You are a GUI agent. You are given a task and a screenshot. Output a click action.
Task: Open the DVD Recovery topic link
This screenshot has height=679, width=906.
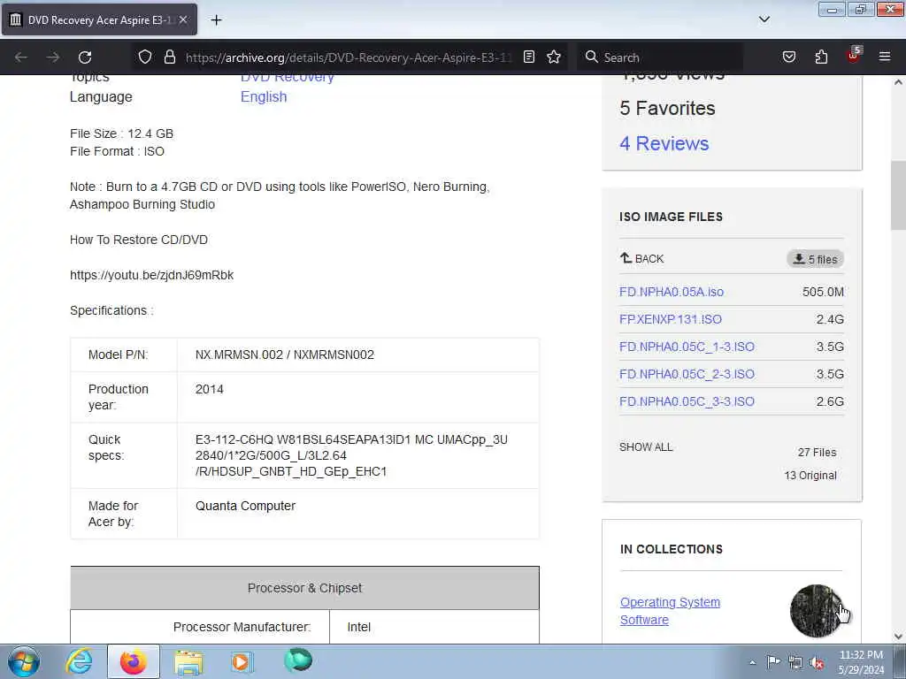coord(288,78)
